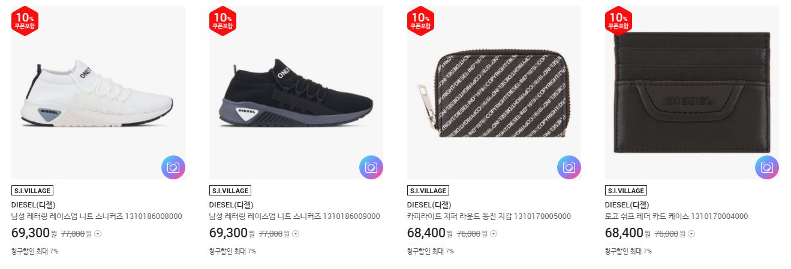Expand price details for white sneaker
This screenshot has width=791, height=269.
[x=98, y=234]
